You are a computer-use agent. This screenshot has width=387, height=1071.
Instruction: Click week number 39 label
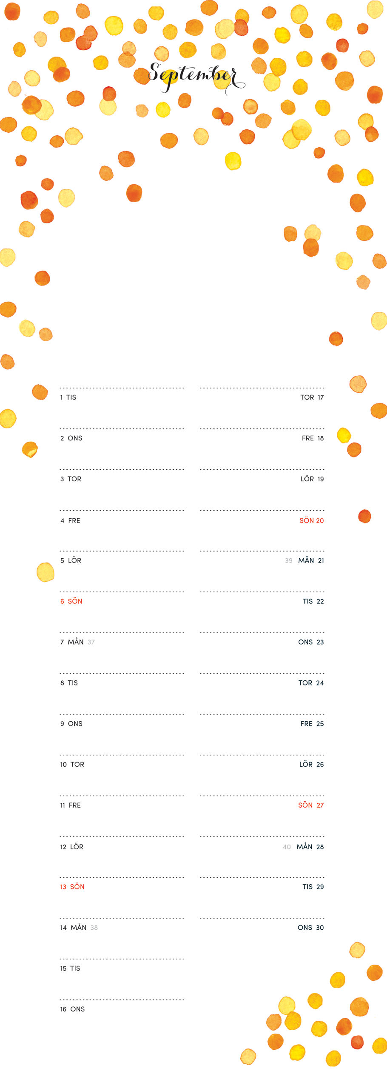[x=288, y=561]
